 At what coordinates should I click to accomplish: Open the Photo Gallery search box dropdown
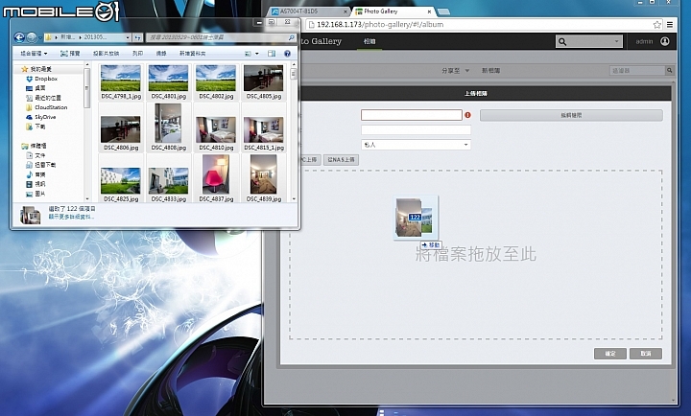coord(616,42)
